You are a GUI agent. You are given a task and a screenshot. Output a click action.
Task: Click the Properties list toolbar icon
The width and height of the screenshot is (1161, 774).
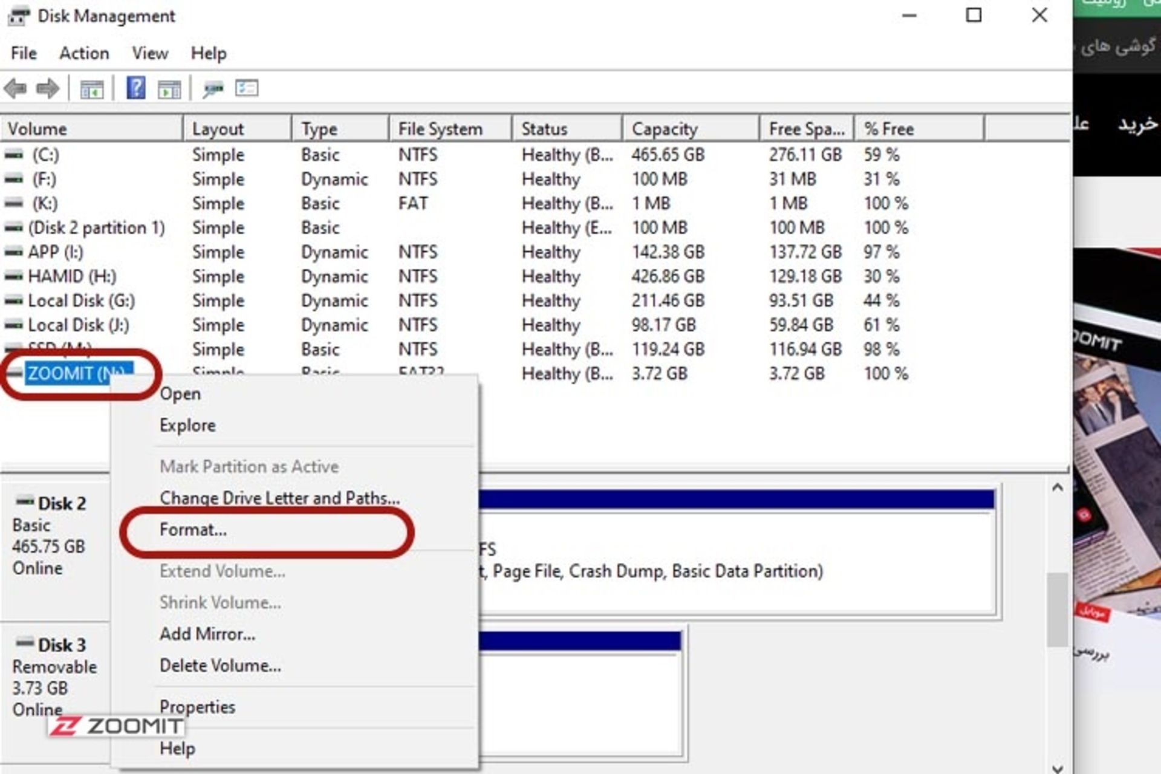(x=247, y=89)
